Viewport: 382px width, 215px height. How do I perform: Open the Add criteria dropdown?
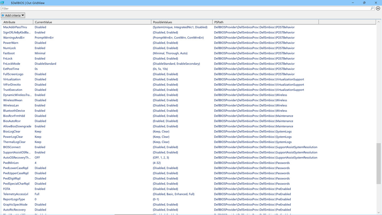point(13,15)
